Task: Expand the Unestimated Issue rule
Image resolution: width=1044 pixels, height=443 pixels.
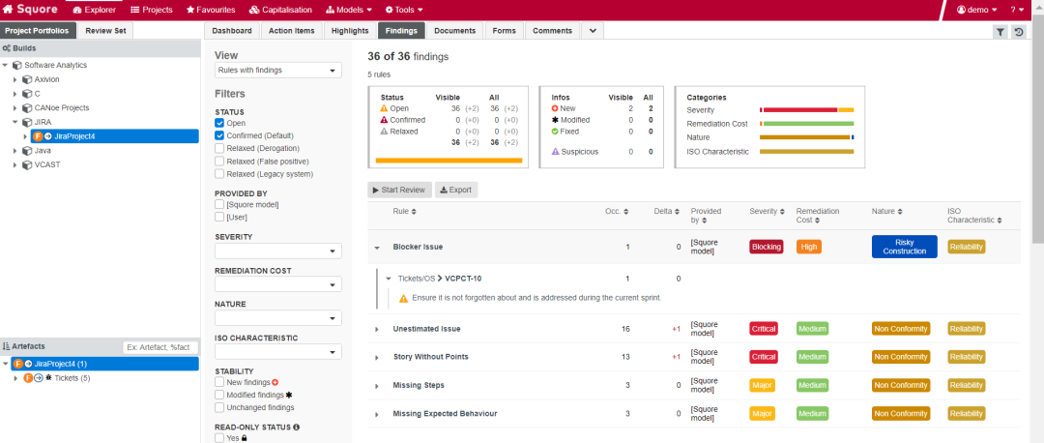Action: pyautogui.click(x=377, y=329)
